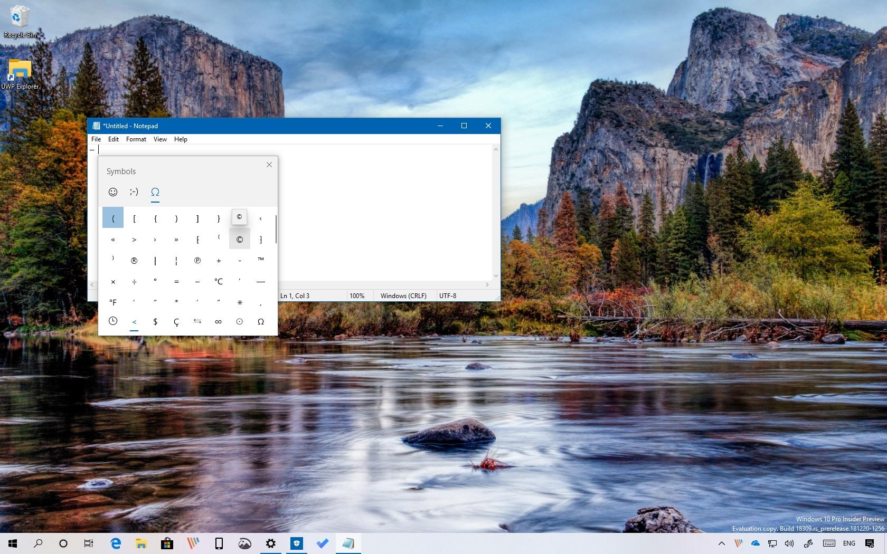The width and height of the screenshot is (887, 554).
Task: Insert the trademark symbol
Action: point(261,260)
